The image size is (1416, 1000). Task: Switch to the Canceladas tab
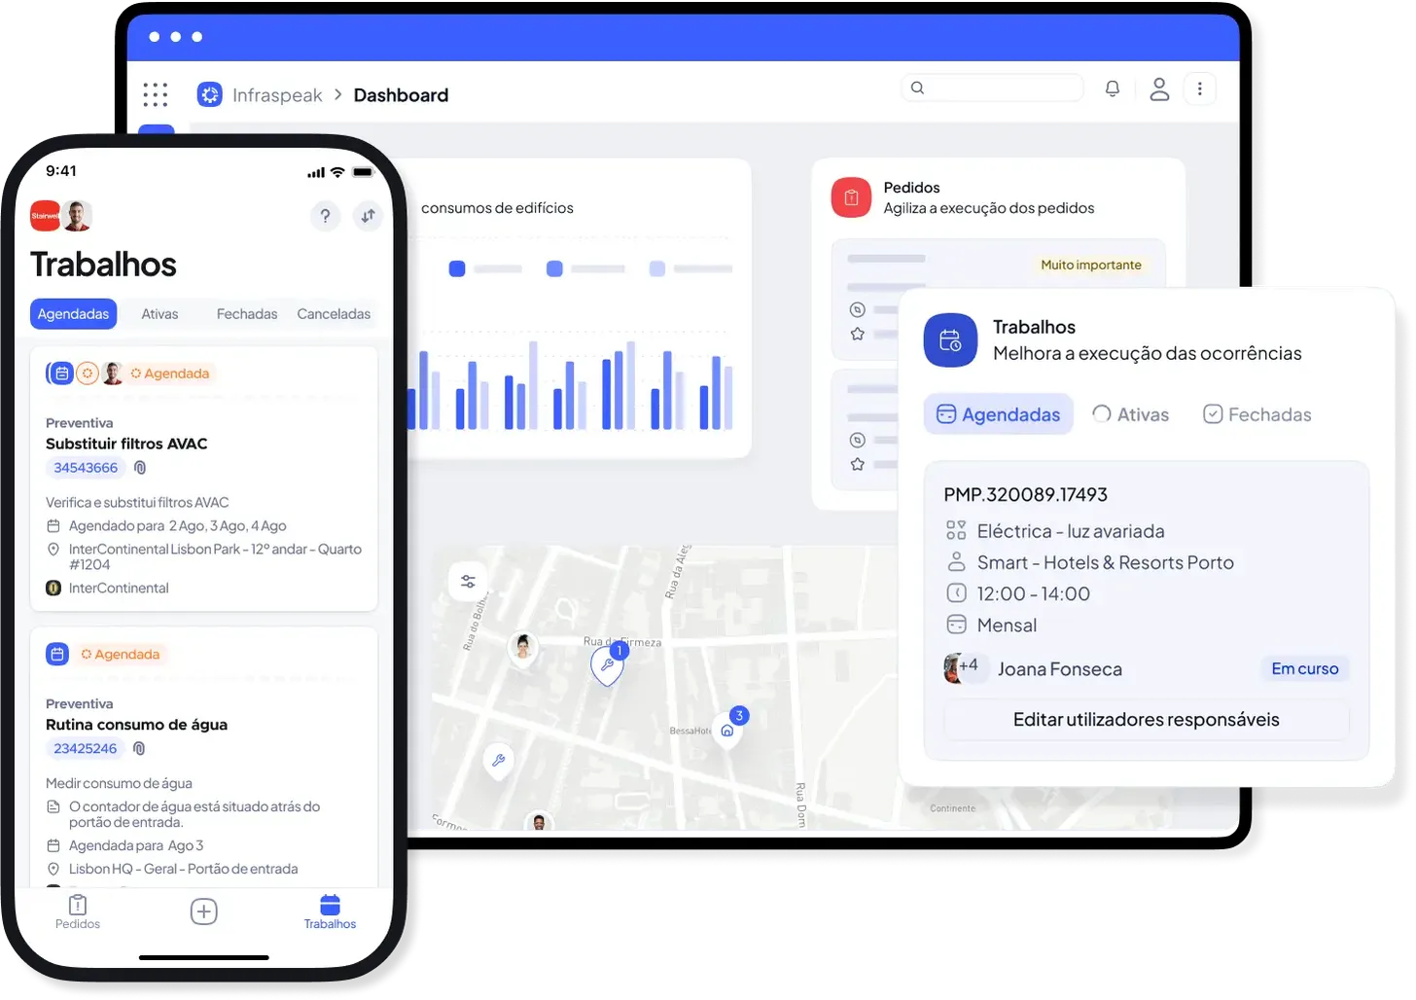pos(334,313)
